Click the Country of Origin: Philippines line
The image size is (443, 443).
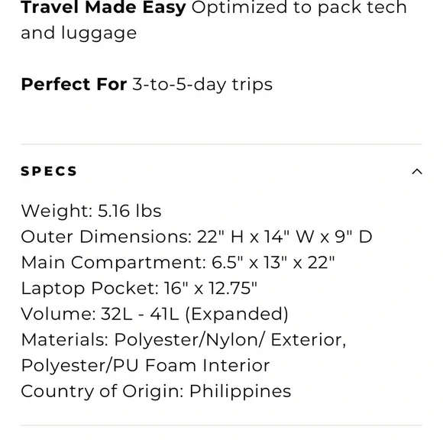(156, 391)
